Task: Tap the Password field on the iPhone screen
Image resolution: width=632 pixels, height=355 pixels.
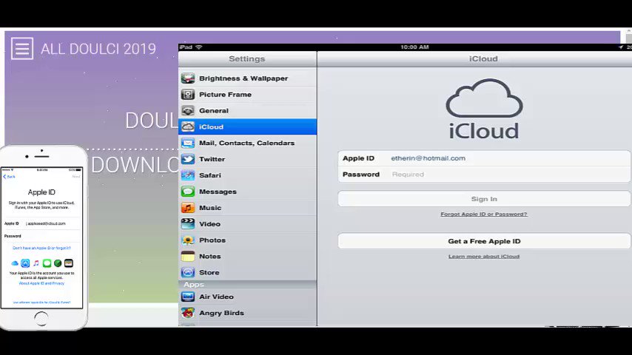Action: click(x=41, y=236)
